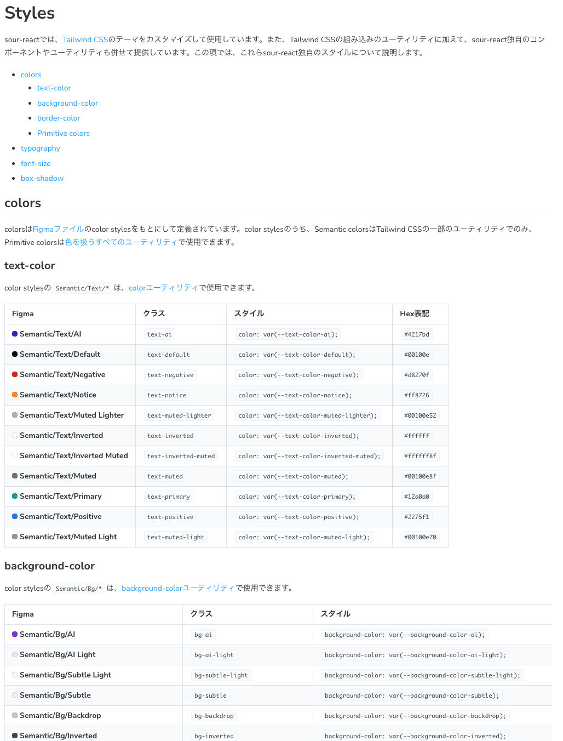Viewport: 563px width, 741px height.
Task: Go to background-color anchor link
Action: pyautogui.click(x=67, y=103)
